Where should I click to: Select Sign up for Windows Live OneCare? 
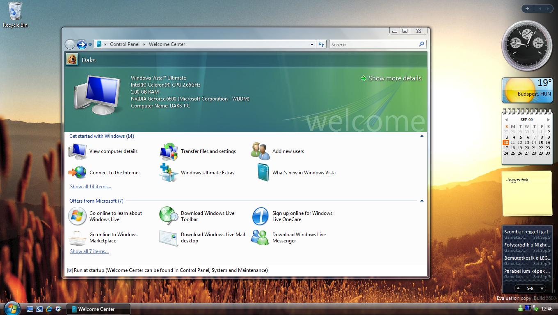pyautogui.click(x=292, y=216)
